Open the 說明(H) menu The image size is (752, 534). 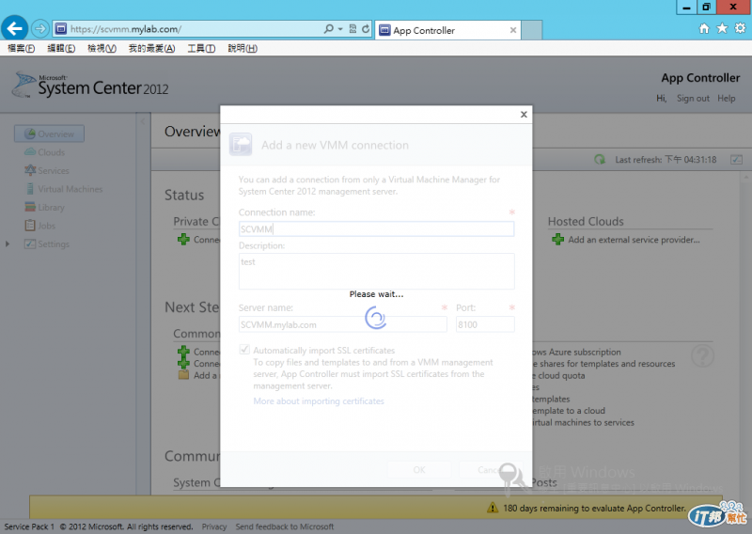pyautogui.click(x=243, y=48)
